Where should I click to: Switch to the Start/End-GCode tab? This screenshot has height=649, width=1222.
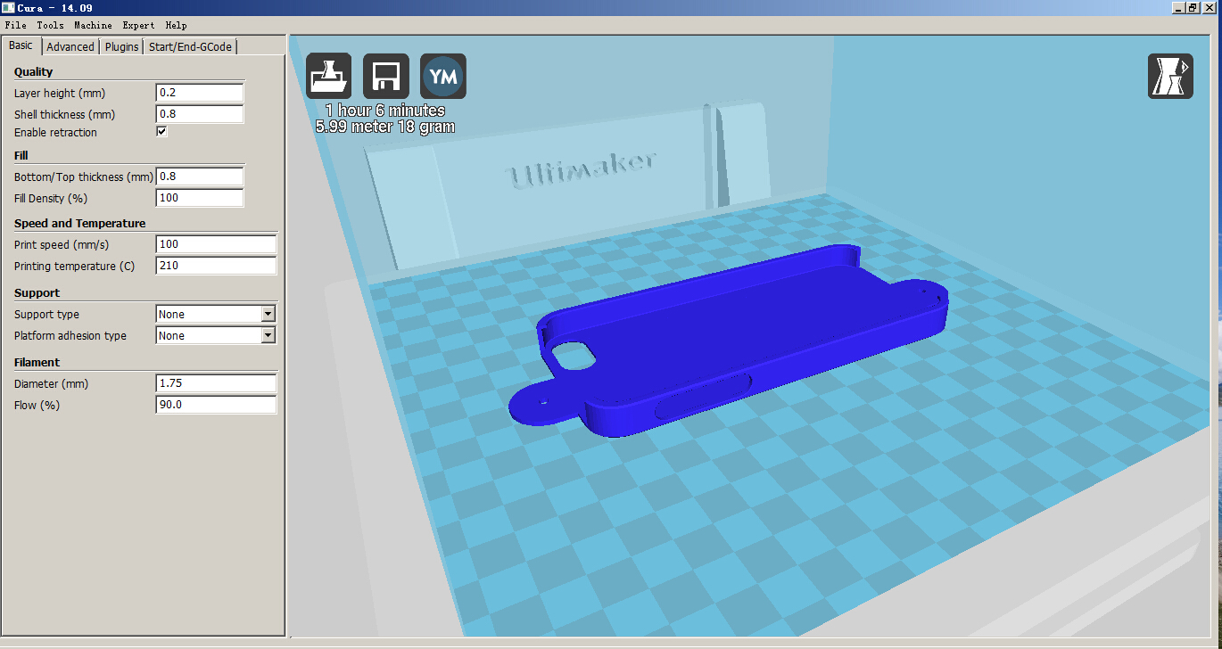point(190,46)
